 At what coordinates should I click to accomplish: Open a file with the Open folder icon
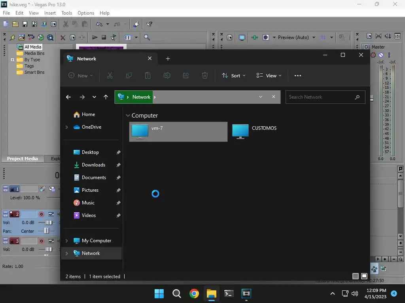[15, 24]
